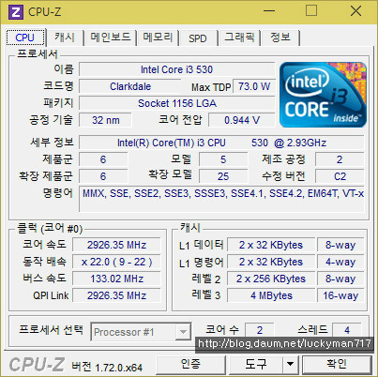Switch to the 그래픽 tab

[239, 38]
